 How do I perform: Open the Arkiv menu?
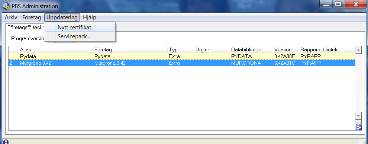click(11, 17)
